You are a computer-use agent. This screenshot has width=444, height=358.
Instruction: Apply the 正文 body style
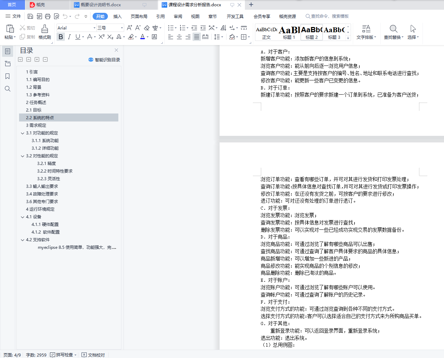266,32
